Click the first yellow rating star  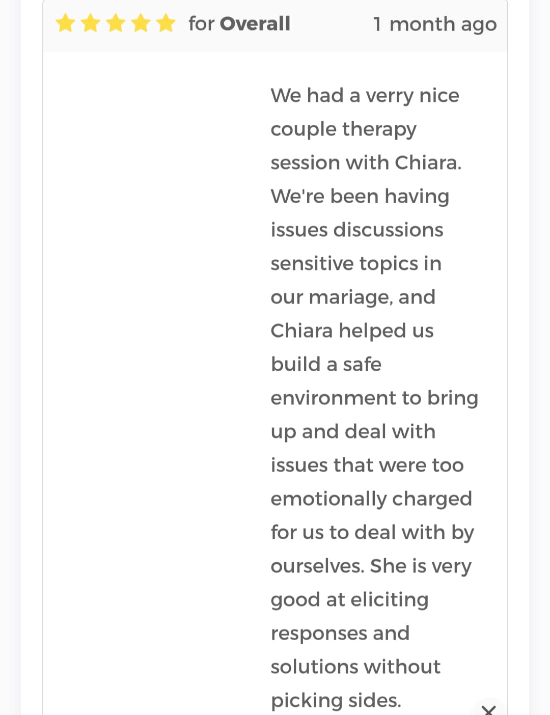[x=66, y=23]
